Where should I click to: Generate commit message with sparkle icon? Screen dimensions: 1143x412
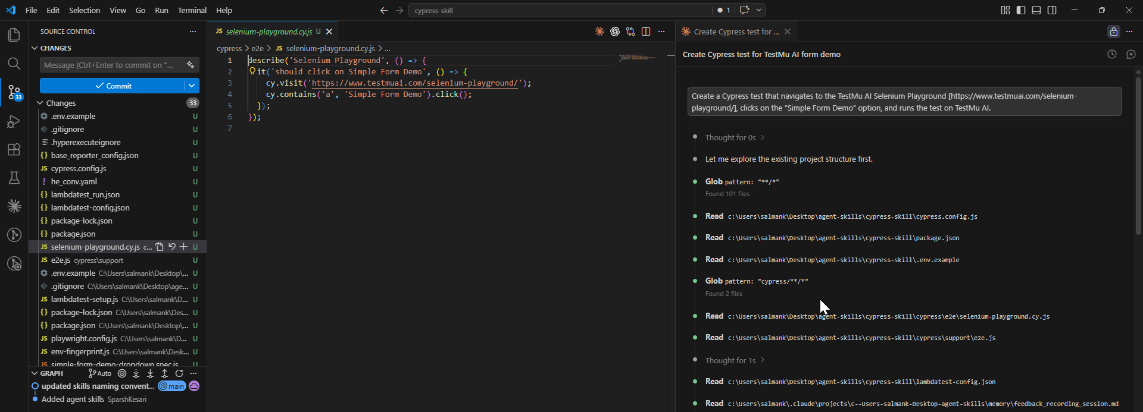click(x=190, y=65)
